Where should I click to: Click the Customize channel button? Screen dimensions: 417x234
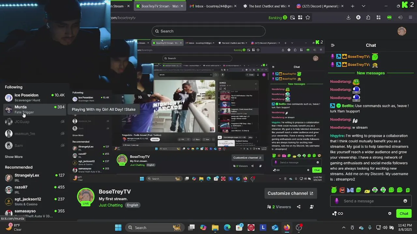tap(290, 193)
